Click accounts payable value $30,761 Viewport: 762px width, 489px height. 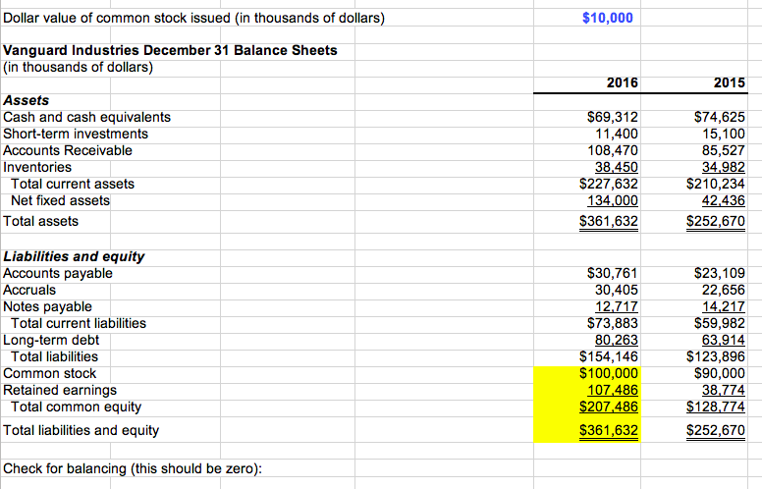(613, 273)
